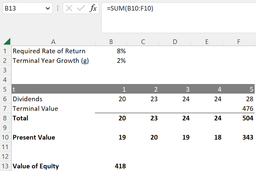Select row 1 header

[5, 51]
